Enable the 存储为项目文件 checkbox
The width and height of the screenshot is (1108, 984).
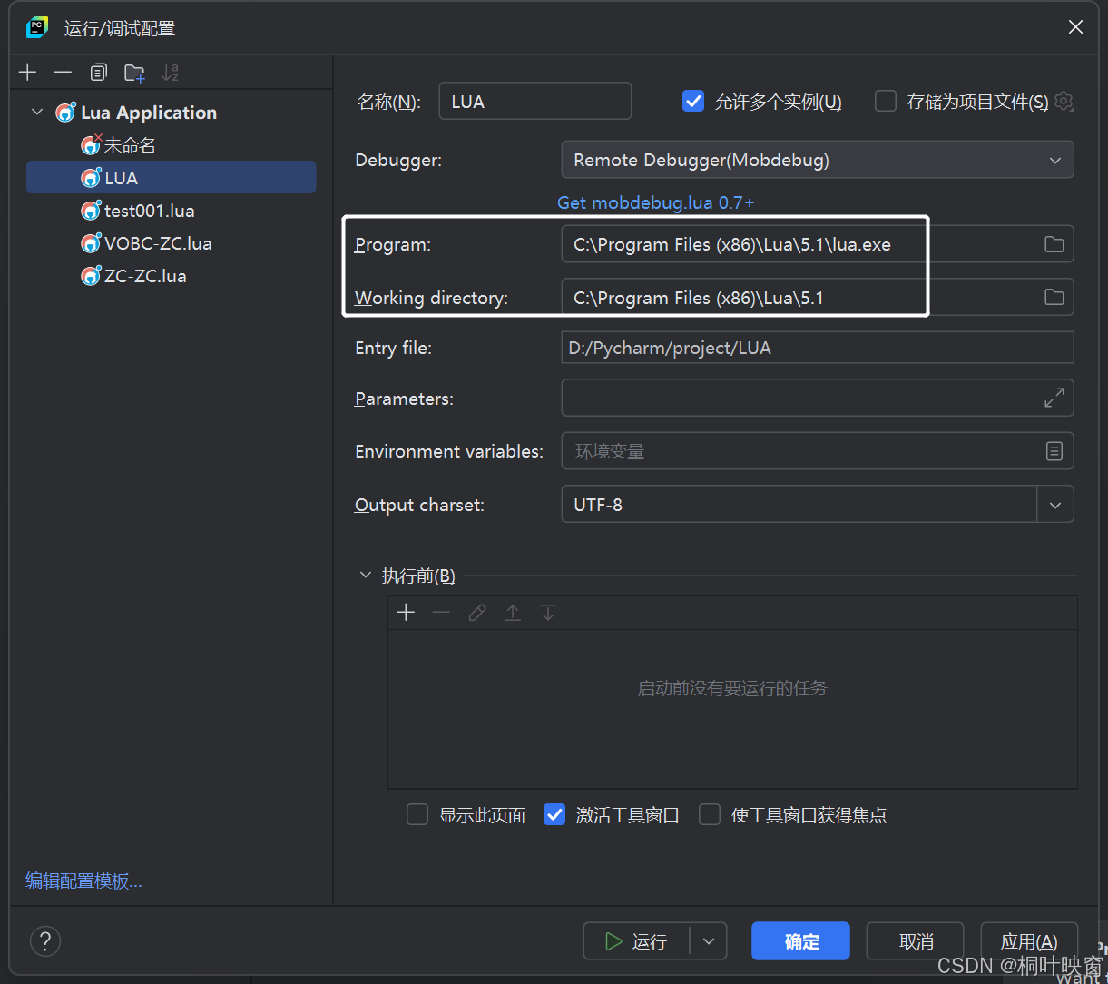coord(886,102)
